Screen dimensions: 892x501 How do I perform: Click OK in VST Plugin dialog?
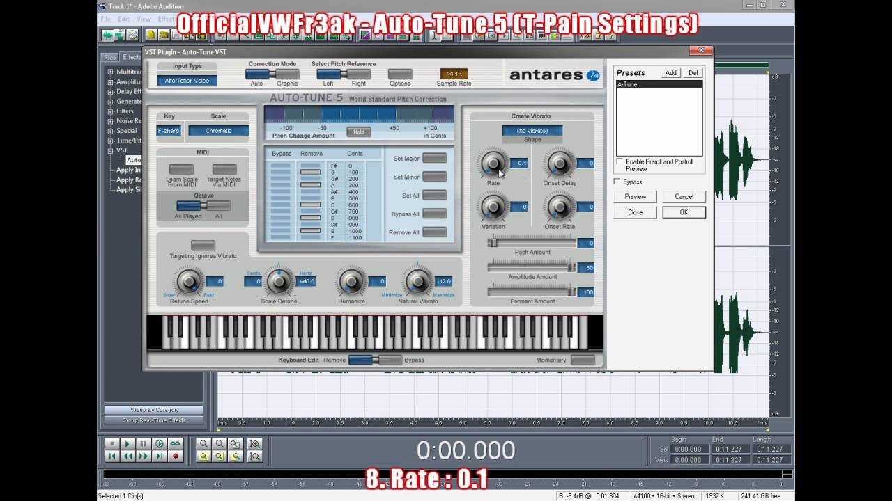pos(684,212)
